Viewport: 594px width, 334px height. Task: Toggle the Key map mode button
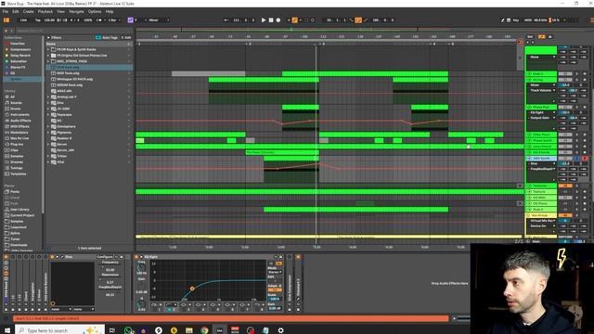pos(516,20)
